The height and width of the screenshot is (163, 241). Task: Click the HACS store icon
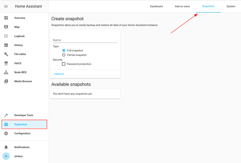6,63
